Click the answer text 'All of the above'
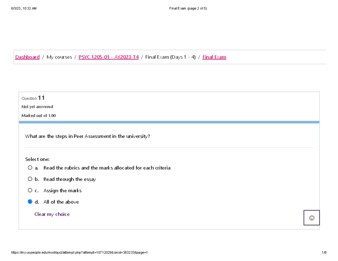The height and width of the screenshot is (261, 338). [x=61, y=202]
